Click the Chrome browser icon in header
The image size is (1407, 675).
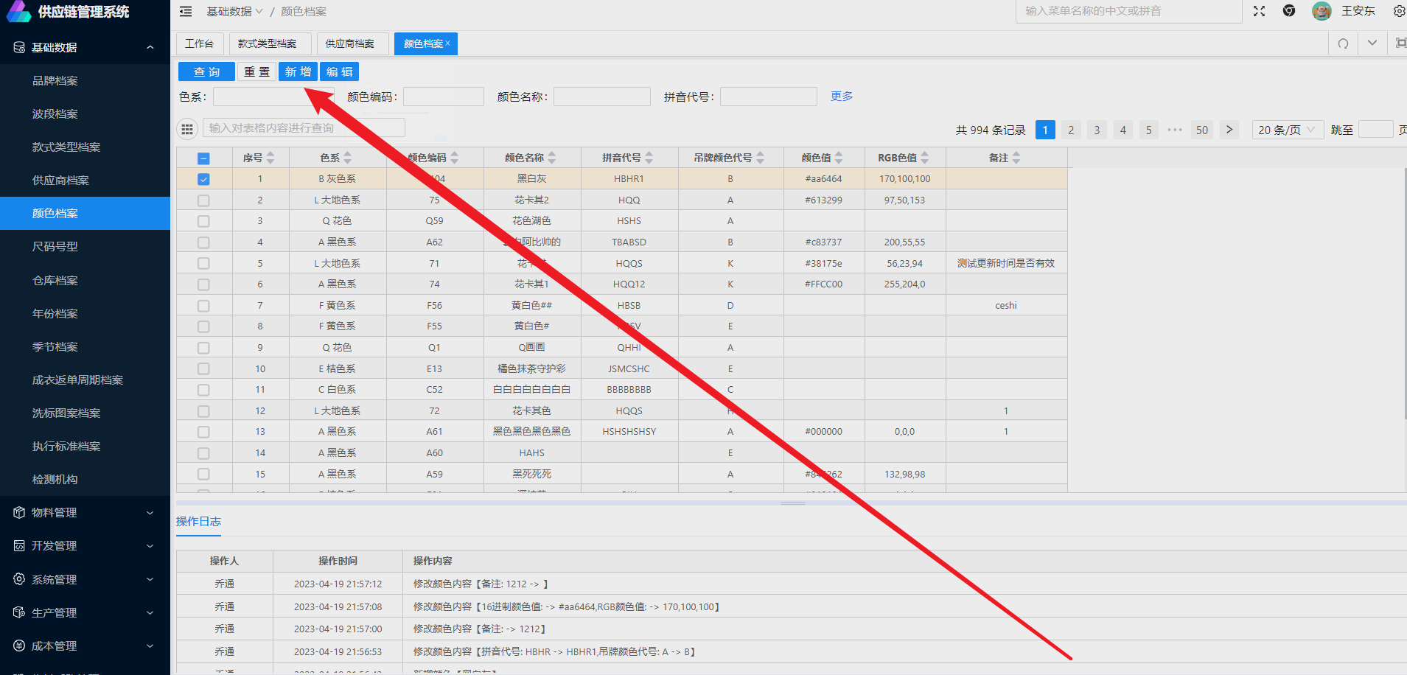(x=1289, y=11)
